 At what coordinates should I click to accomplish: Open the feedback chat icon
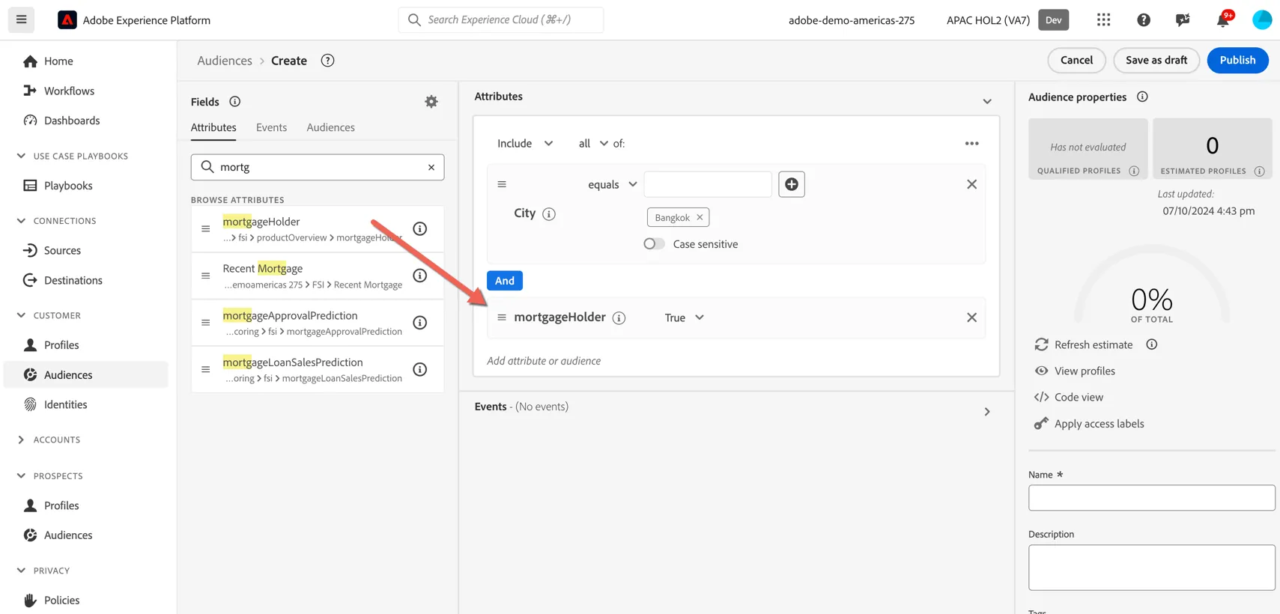(1183, 20)
